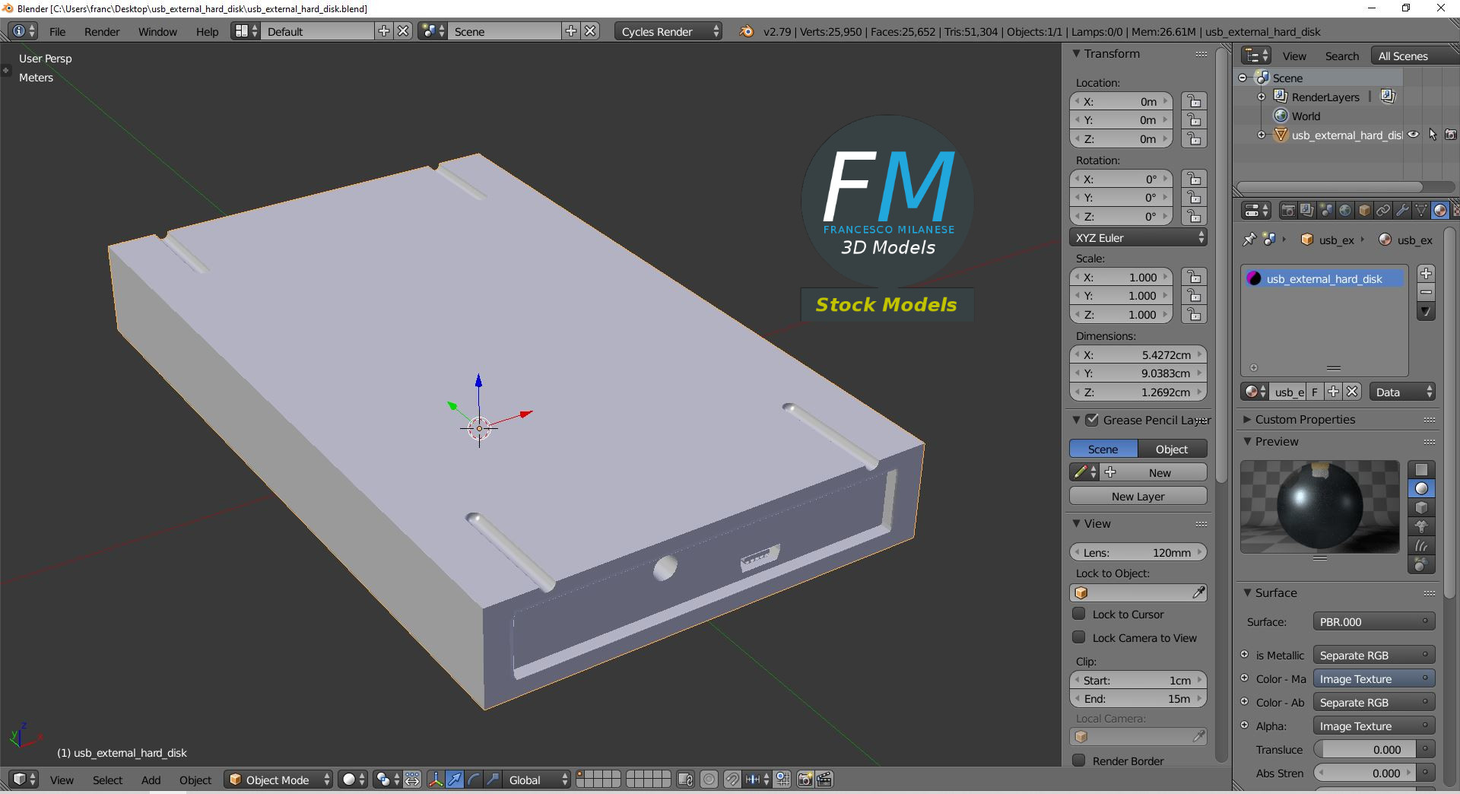Open the Cycles Render engine dropdown

click(x=668, y=31)
